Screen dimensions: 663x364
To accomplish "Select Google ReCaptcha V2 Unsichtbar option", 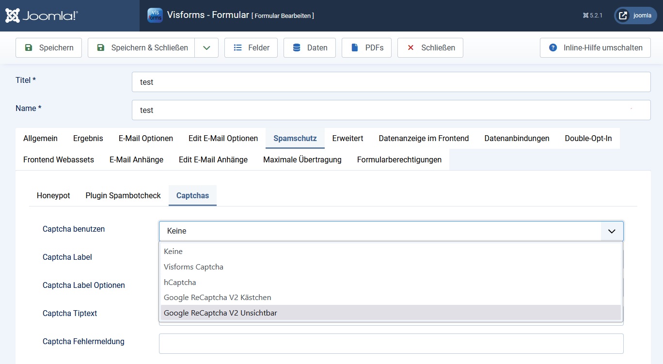I will [221, 313].
